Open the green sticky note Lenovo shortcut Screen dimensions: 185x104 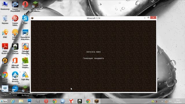(x=25, y=62)
